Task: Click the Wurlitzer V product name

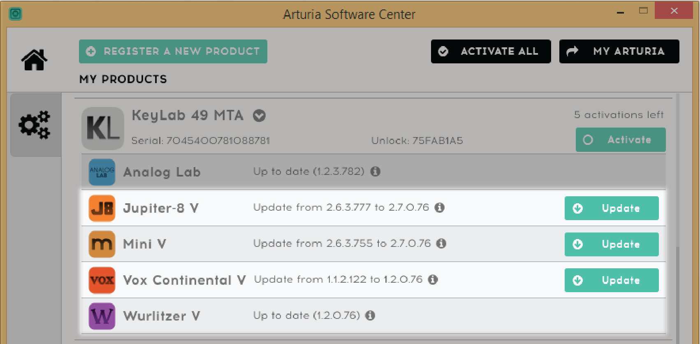Action: coord(162,316)
